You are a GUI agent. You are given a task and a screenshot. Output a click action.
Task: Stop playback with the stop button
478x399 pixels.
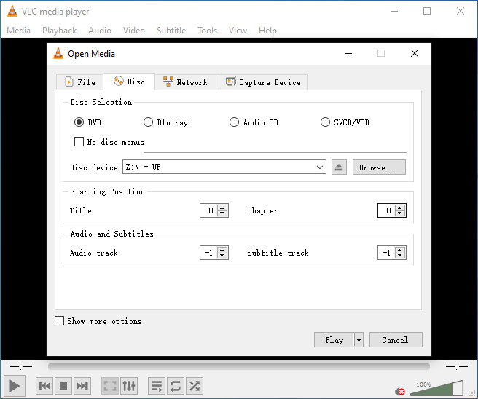click(x=63, y=386)
